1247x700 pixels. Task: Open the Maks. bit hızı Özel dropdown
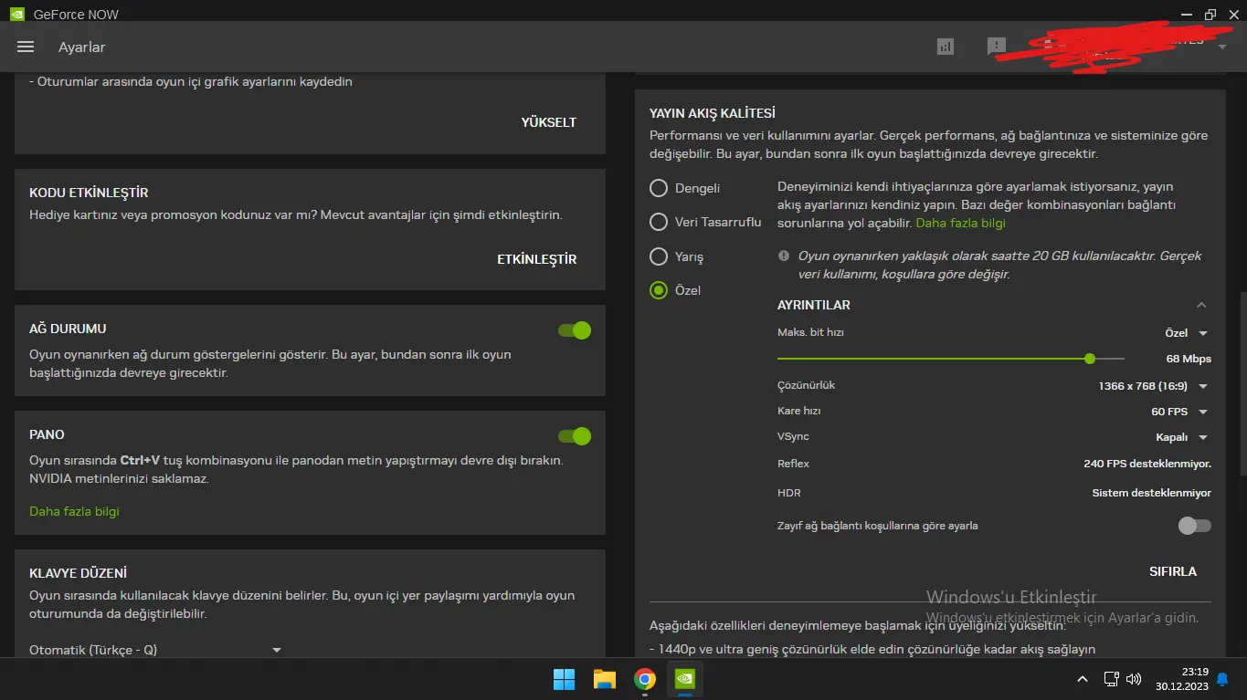coord(1187,333)
